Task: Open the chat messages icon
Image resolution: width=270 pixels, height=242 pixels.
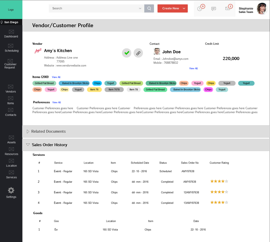Action: point(214,9)
